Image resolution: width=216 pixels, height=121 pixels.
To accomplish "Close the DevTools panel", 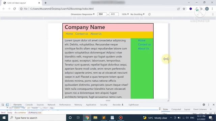I will (x=214, y=105).
